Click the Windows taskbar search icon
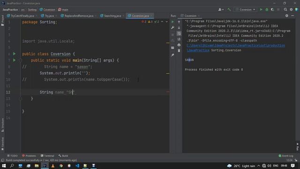The height and width of the screenshot is (169, 300). pos(12,166)
